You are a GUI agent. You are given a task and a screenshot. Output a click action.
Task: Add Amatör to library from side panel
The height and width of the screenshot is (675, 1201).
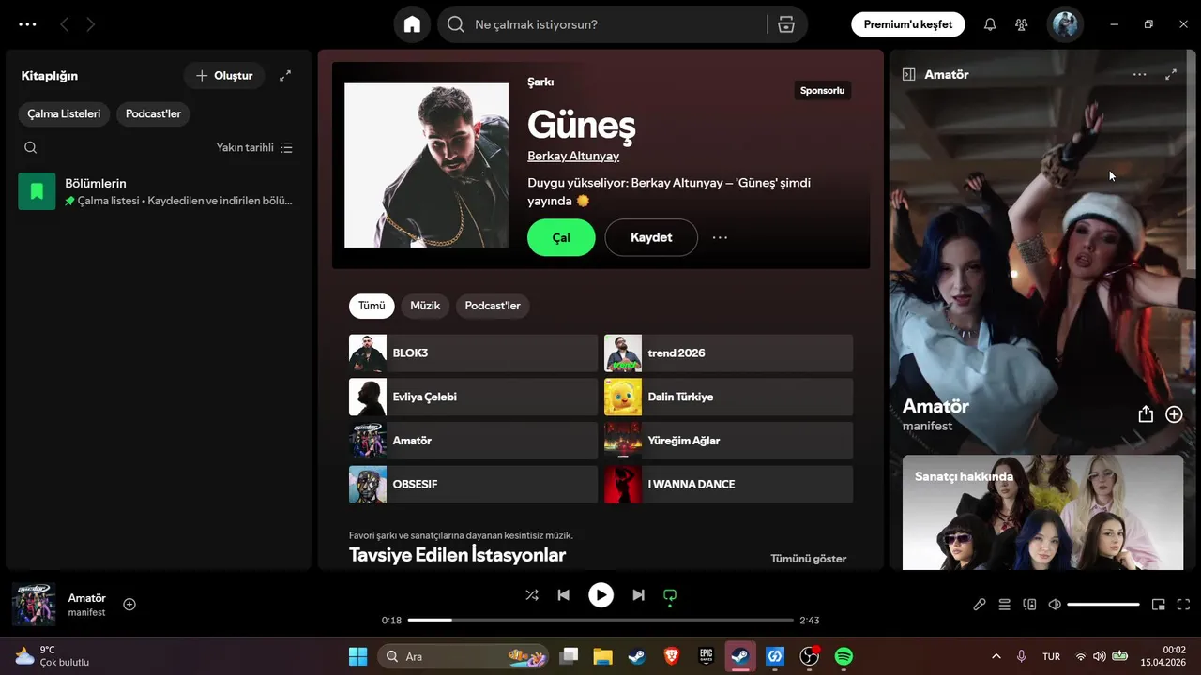click(x=1174, y=414)
